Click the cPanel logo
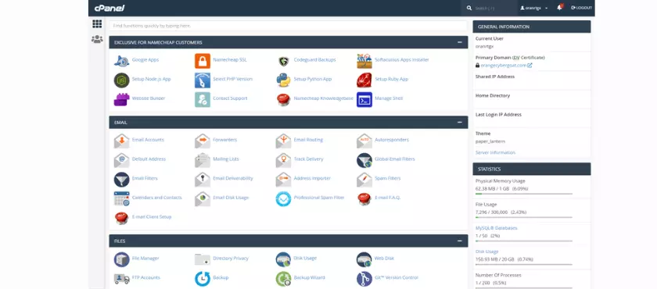657x289 pixels. pyautogui.click(x=109, y=8)
